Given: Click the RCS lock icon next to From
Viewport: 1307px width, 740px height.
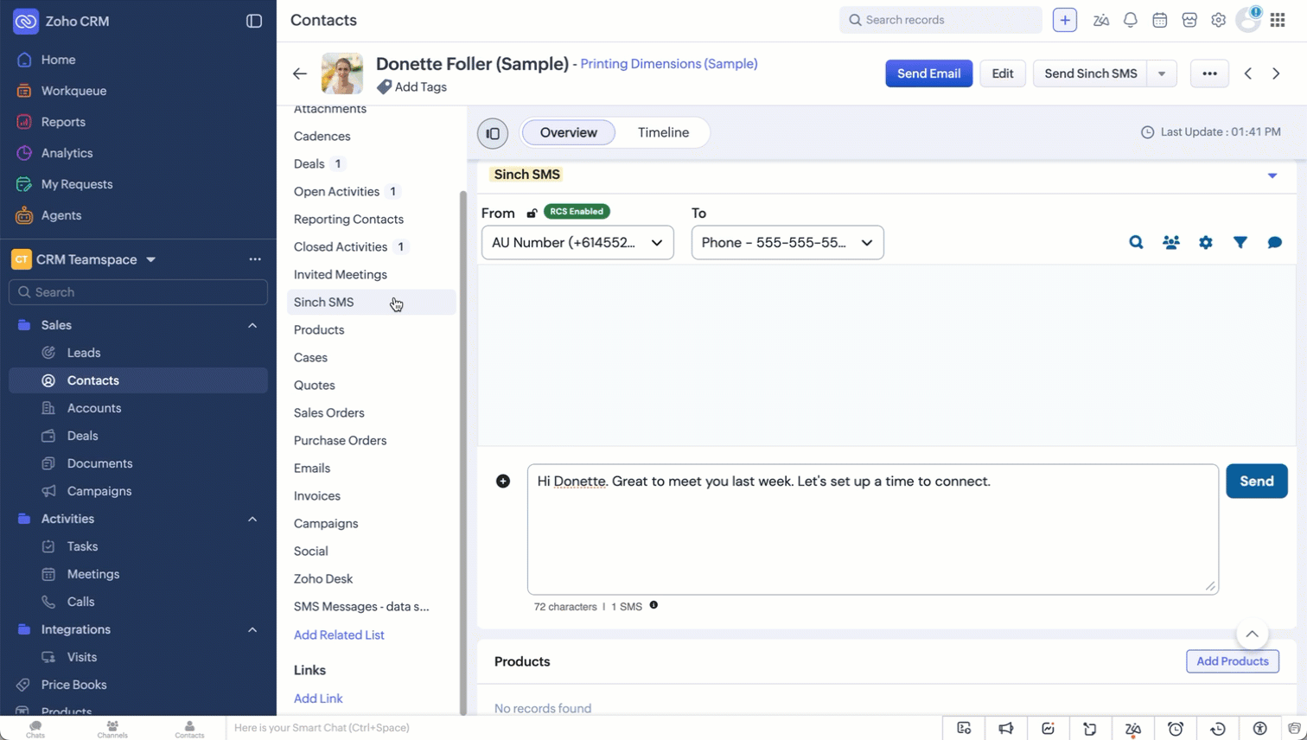Looking at the screenshot, I should pos(532,214).
